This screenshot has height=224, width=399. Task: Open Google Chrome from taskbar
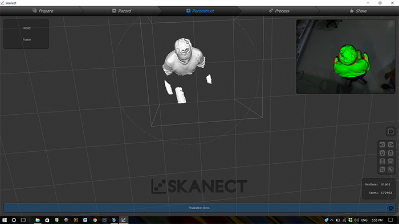point(95,220)
